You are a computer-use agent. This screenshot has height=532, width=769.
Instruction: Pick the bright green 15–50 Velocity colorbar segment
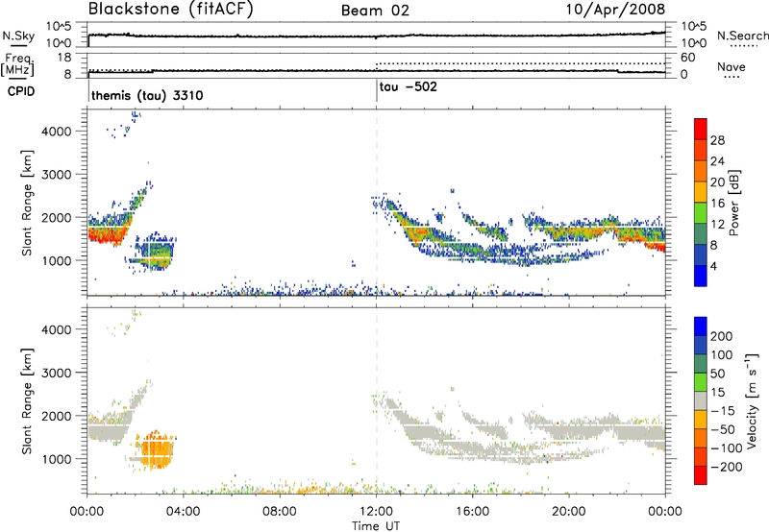point(701,382)
